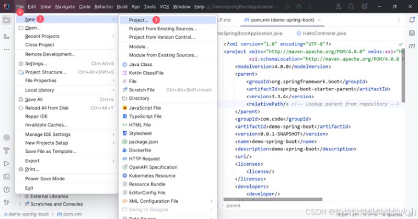Open the Edit menu

click(x=32, y=7)
